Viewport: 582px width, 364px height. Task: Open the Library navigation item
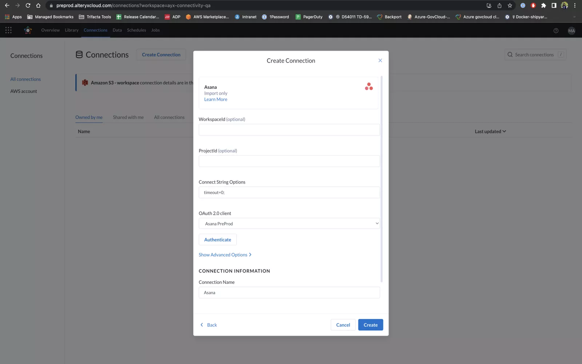pos(72,30)
